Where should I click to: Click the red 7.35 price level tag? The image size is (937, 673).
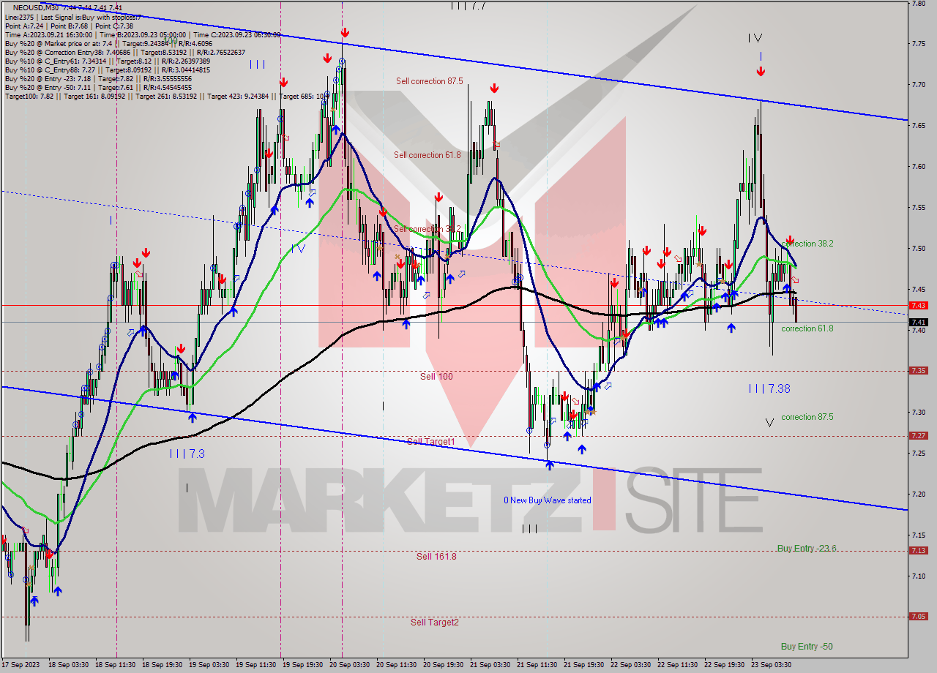(x=919, y=371)
